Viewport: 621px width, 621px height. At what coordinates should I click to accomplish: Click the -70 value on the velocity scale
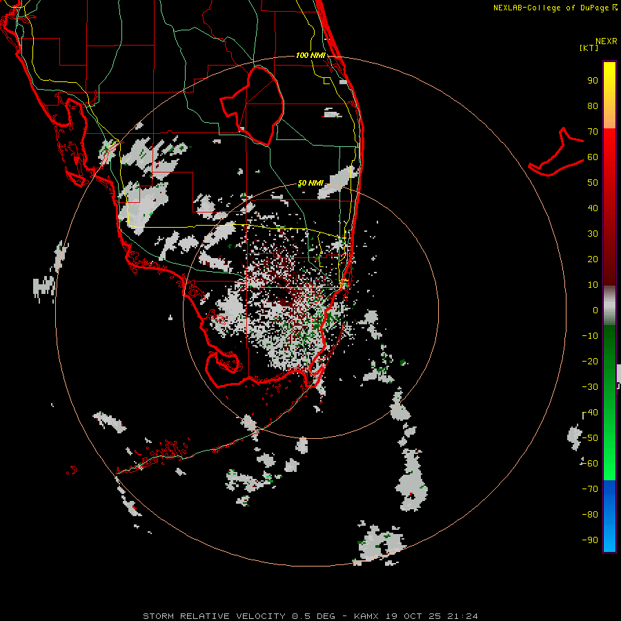pos(590,489)
